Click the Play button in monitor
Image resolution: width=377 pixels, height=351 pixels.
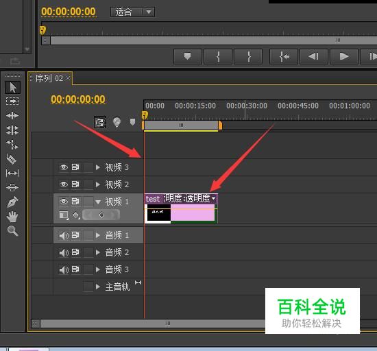click(344, 56)
